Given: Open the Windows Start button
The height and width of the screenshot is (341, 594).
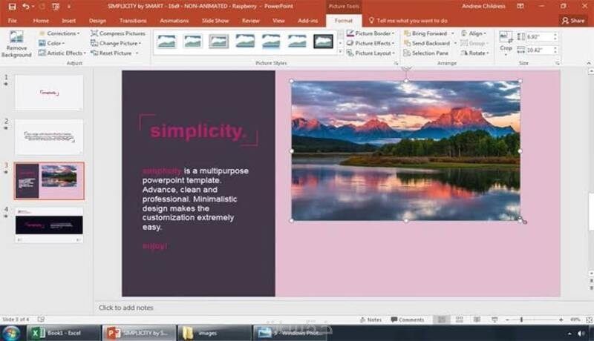Looking at the screenshot, I should click(11, 333).
